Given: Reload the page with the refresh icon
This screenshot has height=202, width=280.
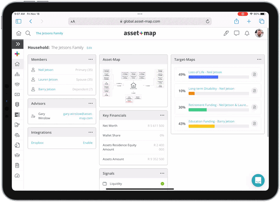Looking at the screenshot, I should pyautogui.click(x=207, y=21).
